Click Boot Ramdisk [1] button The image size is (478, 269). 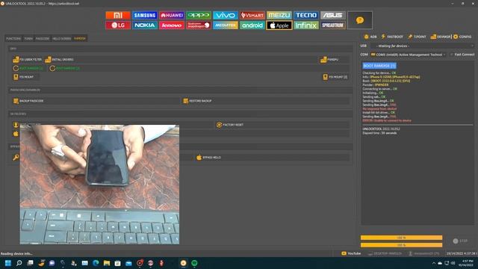pos(28,68)
